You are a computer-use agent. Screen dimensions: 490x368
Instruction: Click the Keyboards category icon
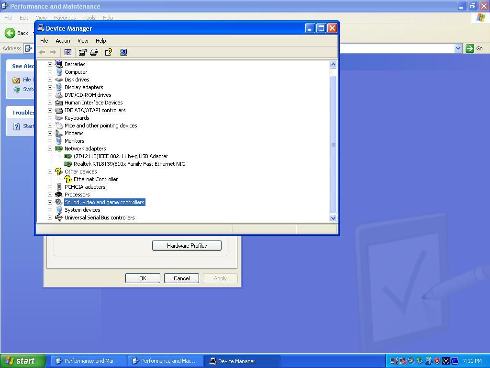59,118
